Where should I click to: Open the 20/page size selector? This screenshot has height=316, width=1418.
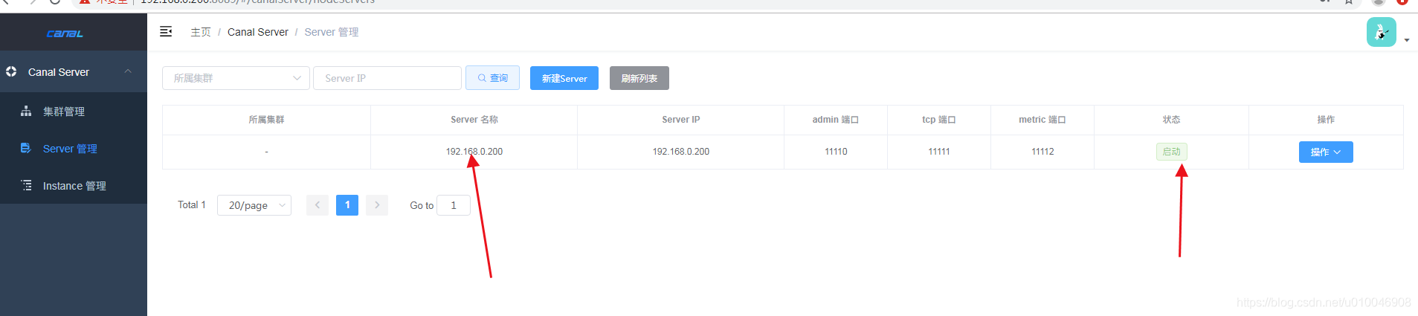tap(254, 205)
